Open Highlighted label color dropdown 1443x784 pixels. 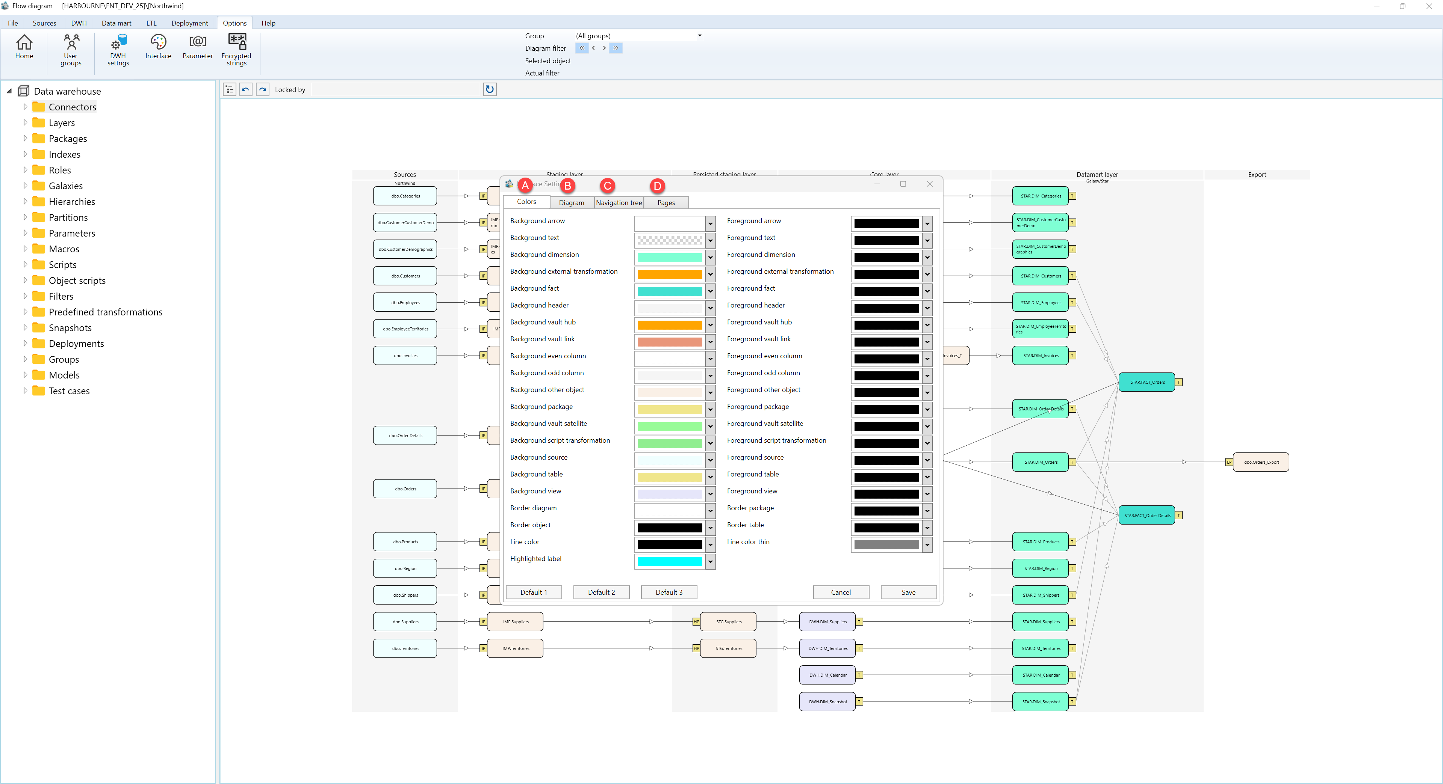click(710, 561)
